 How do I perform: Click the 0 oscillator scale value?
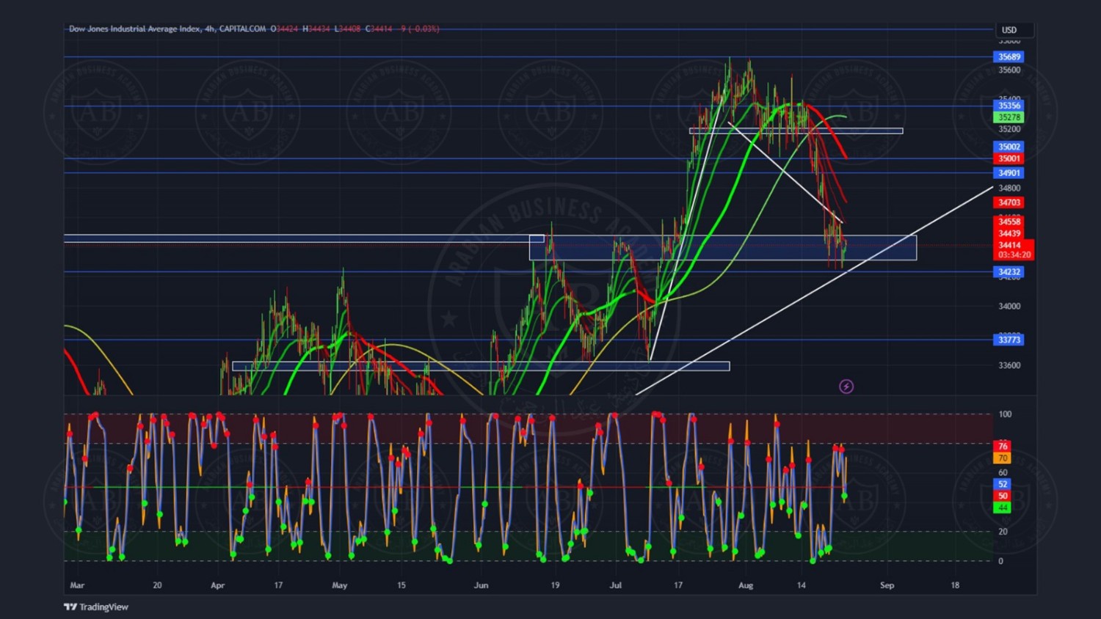coord(1000,561)
